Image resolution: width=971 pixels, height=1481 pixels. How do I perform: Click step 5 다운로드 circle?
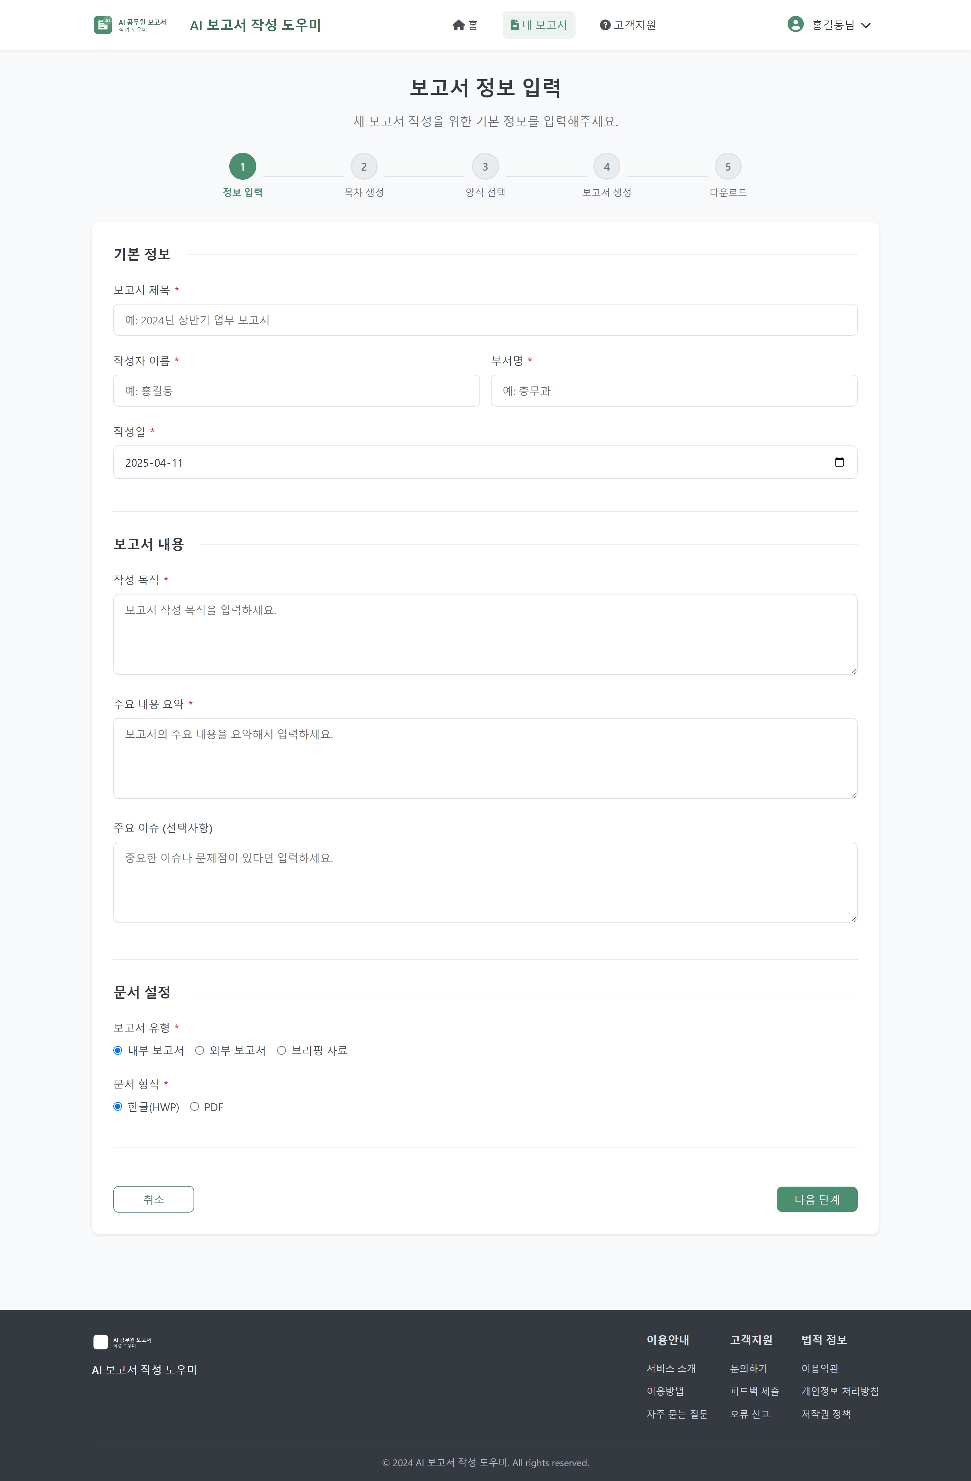(728, 167)
